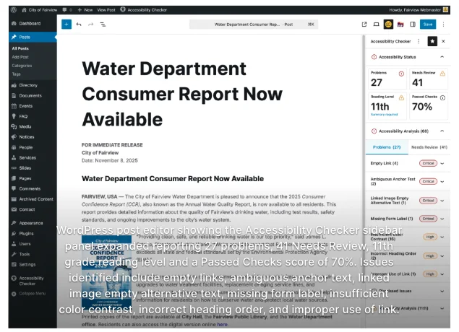Open Accessibility Checker panel options menu
The image size is (459, 332).
click(x=419, y=41)
